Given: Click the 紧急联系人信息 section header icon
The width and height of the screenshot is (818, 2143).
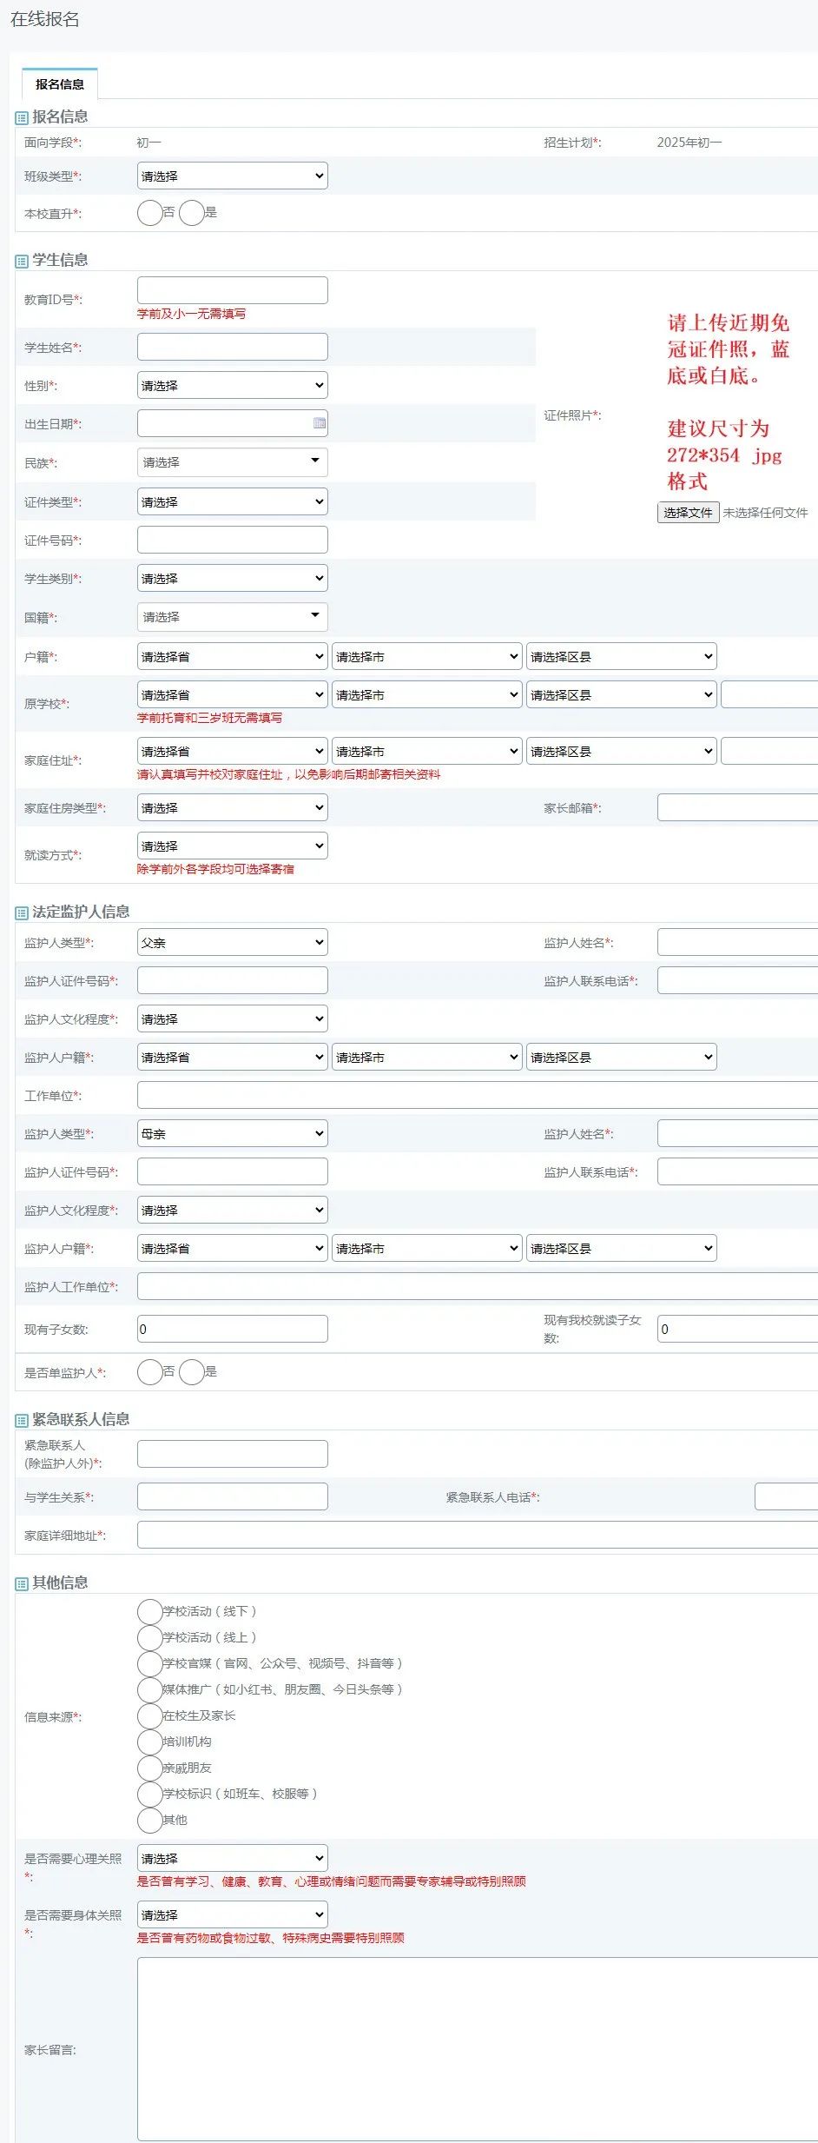Looking at the screenshot, I should [22, 1420].
